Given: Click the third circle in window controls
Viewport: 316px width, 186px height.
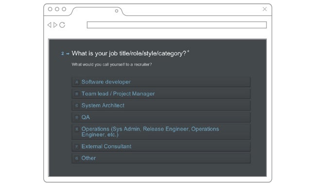Looking at the screenshot, I should 64,9.
